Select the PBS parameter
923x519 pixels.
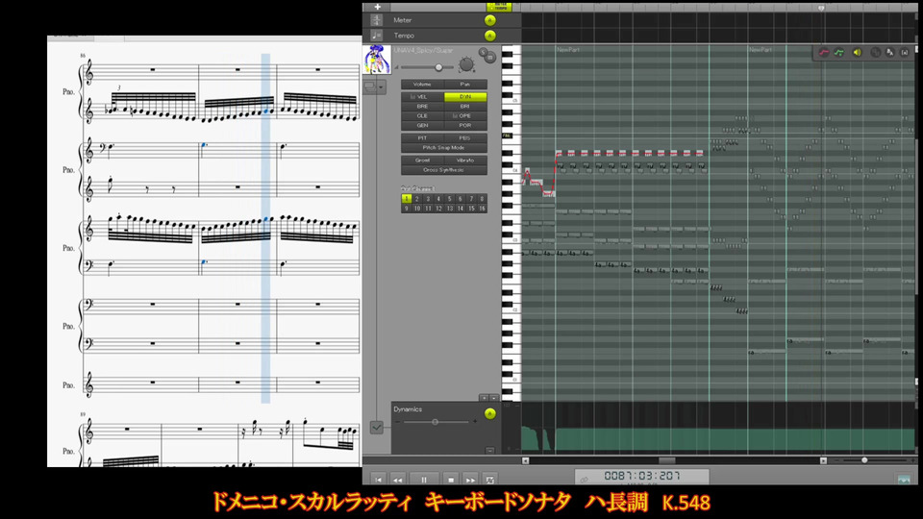pyautogui.click(x=465, y=138)
